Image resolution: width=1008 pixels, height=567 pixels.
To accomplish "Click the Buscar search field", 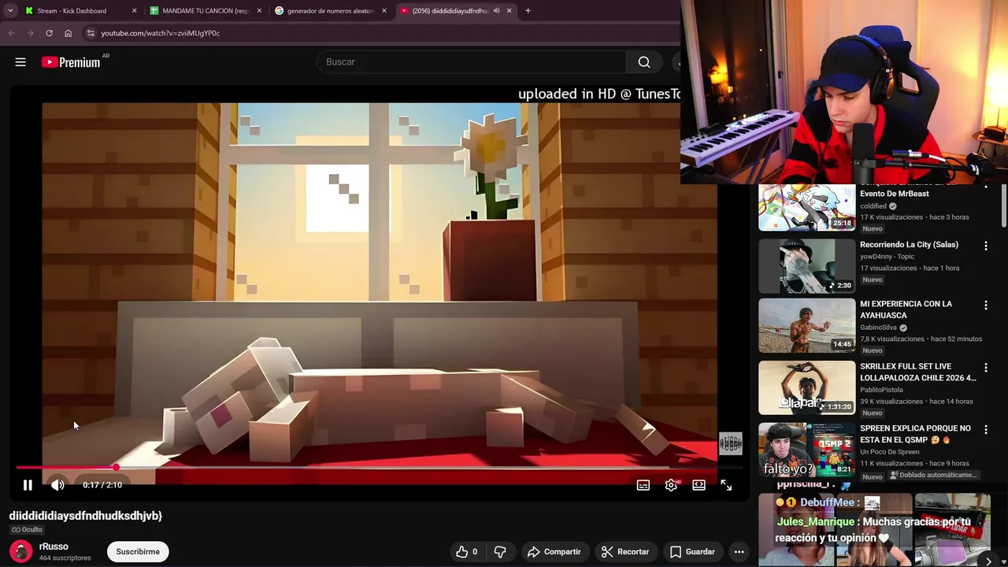I will coord(471,62).
